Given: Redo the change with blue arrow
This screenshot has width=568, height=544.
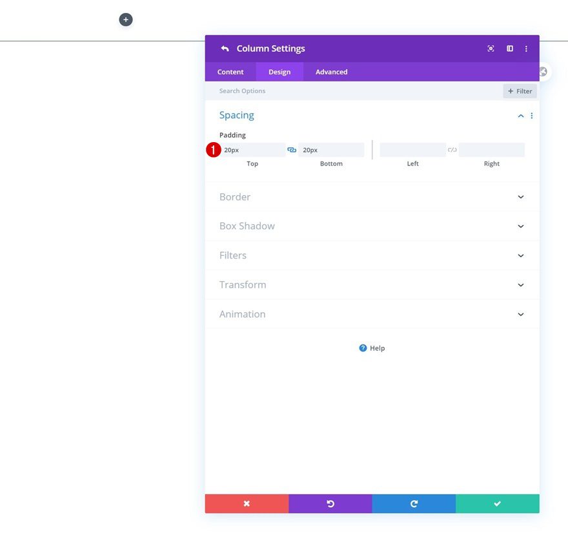Looking at the screenshot, I should click(413, 503).
